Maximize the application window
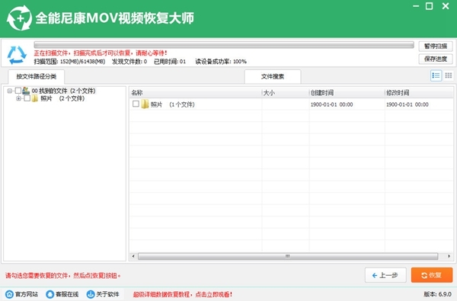Image resolution: width=457 pixels, height=301 pixels. point(429,6)
